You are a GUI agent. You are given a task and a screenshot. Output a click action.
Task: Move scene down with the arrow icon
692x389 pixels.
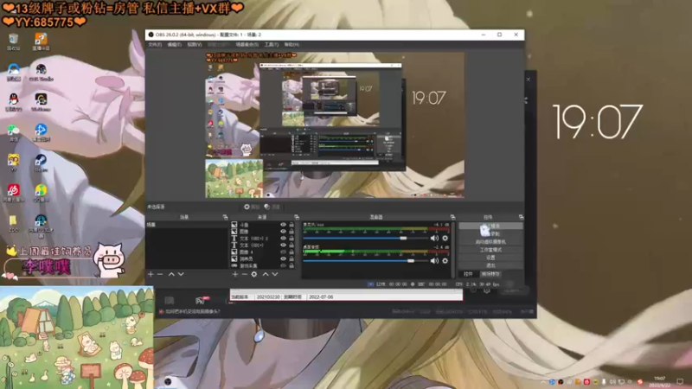[181, 274]
